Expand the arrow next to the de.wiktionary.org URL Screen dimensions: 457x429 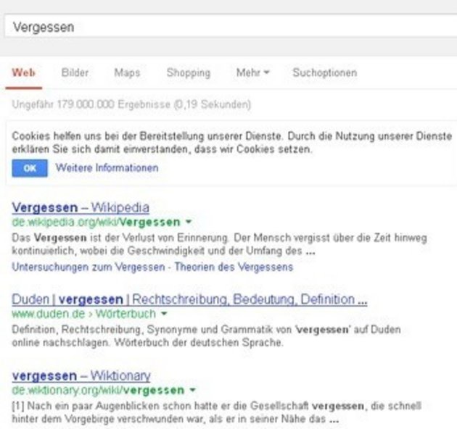coord(192,391)
